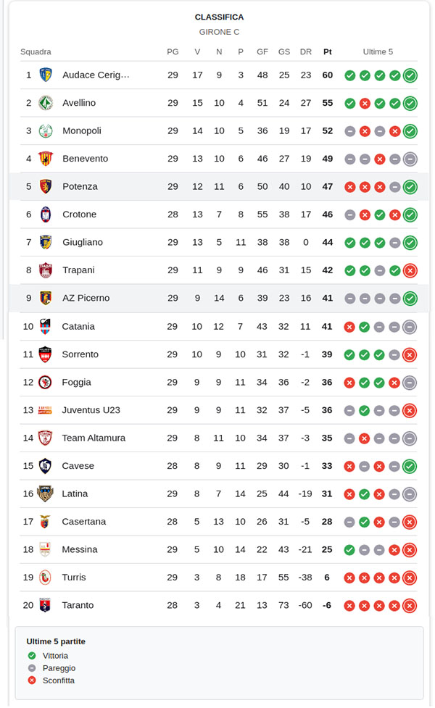Screen dimensions: 435x708
Task: Click the Potenza team crest icon
Action: pyautogui.click(x=46, y=186)
